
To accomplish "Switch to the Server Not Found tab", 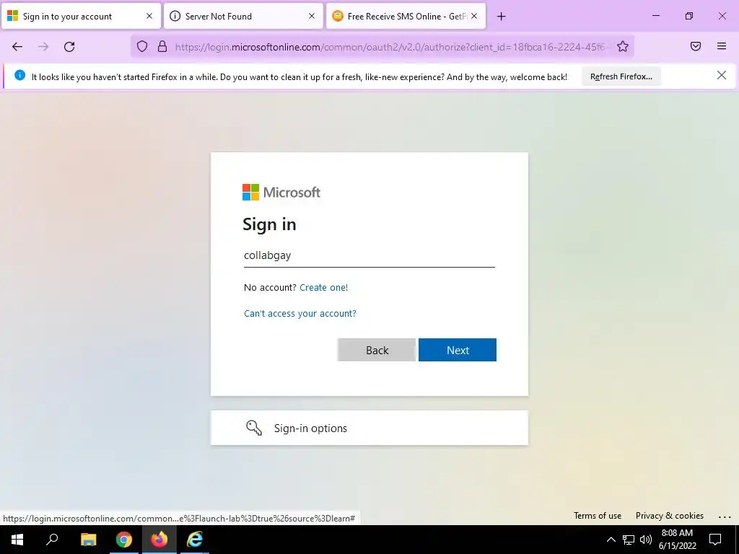I will click(244, 16).
